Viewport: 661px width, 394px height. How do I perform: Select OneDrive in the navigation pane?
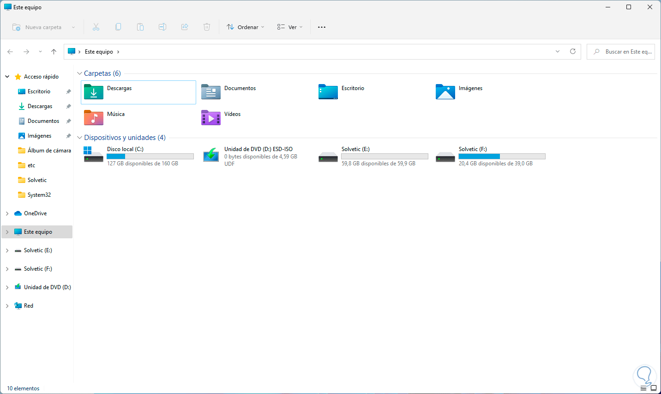pyautogui.click(x=35, y=213)
